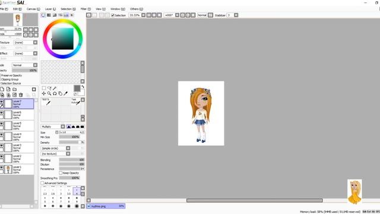
Task: Select Layer7 in the layer list
Action: (17, 104)
